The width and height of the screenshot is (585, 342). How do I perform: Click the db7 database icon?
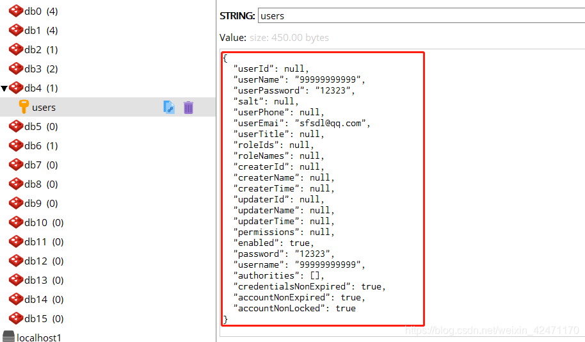coord(16,165)
